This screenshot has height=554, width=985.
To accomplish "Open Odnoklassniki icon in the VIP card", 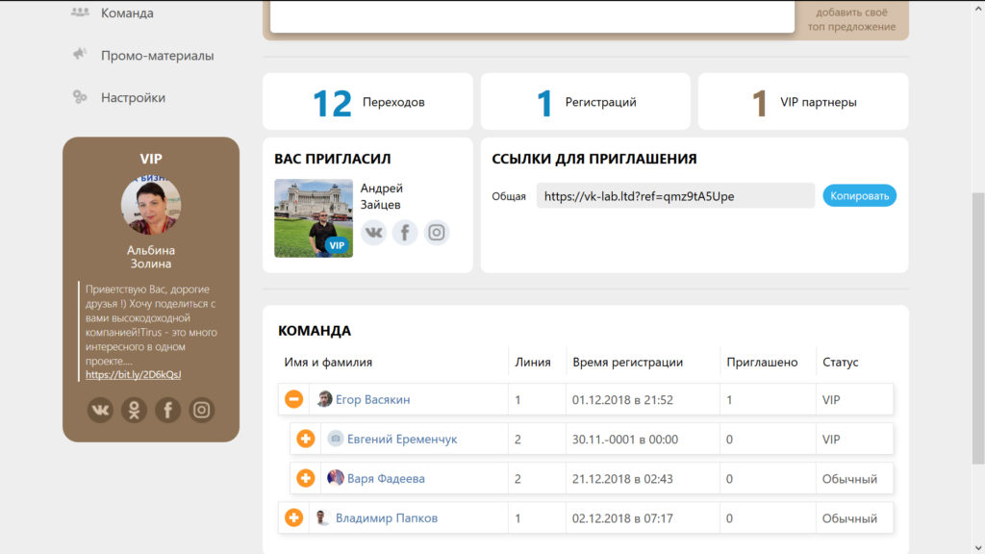I will coord(134,410).
